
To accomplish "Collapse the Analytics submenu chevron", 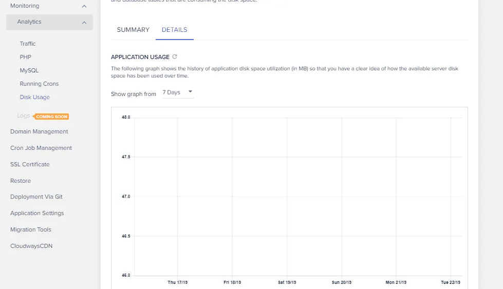I will (84, 23).
